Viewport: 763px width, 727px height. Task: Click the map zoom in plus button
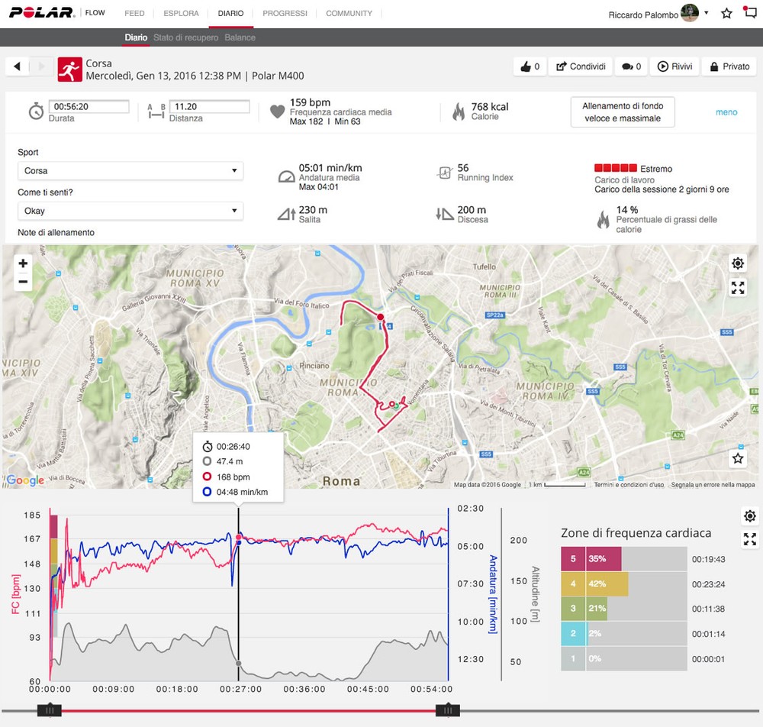pos(23,263)
